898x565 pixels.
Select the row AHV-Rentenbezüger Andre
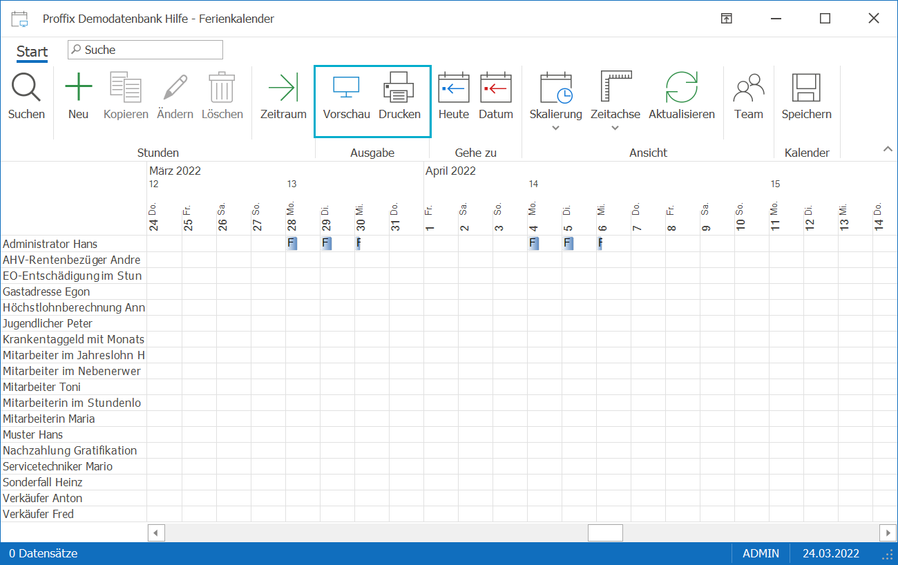click(73, 260)
